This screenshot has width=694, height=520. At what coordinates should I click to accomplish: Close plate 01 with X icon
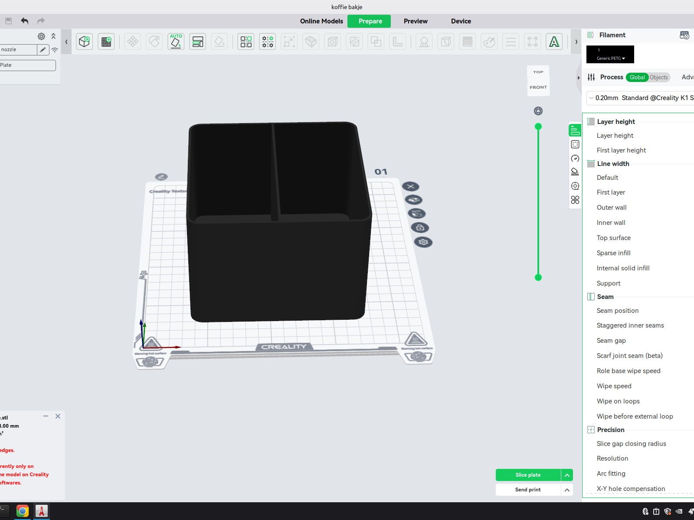[411, 186]
